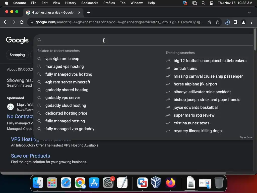Image resolution: width=257 pixels, height=193 pixels.
Task: Launch VirtualBox from the Dock
Action: [156, 183]
